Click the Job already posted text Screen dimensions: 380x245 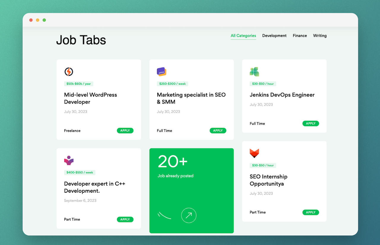point(175,176)
